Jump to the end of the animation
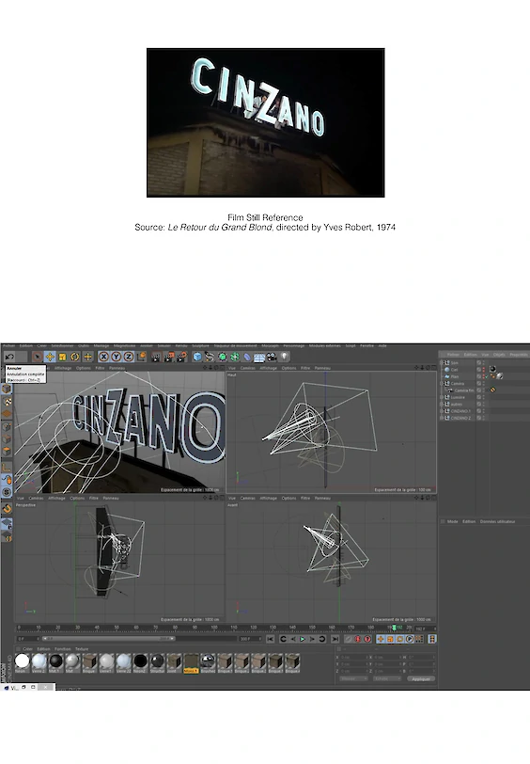Viewport: 530px width, 764px height. coord(335,639)
